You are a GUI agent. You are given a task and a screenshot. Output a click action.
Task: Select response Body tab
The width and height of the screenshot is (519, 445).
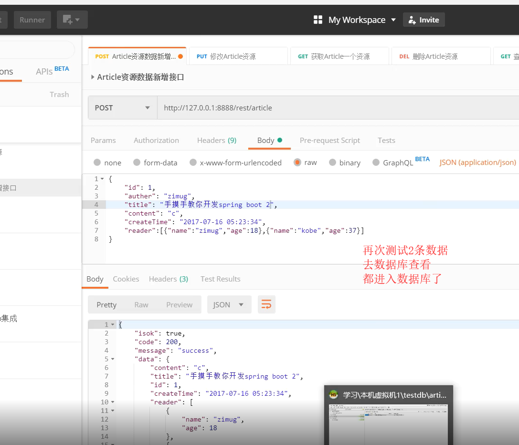coord(95,279)
